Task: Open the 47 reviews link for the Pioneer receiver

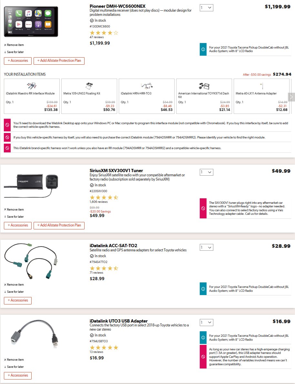Action: point(97,37)
